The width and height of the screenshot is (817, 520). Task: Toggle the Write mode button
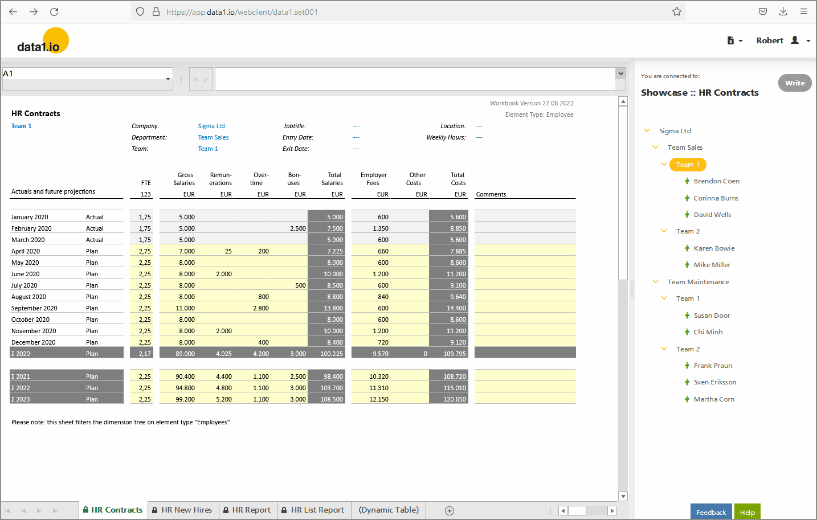[794, 83]
